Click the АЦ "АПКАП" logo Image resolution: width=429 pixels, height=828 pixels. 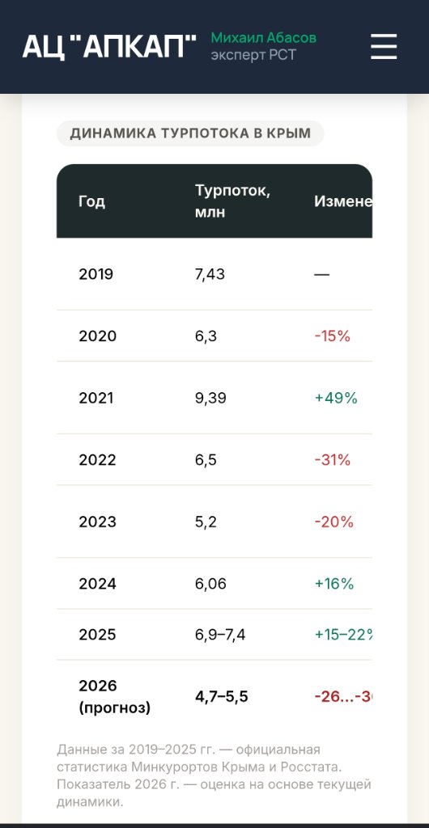pos(109,46)
